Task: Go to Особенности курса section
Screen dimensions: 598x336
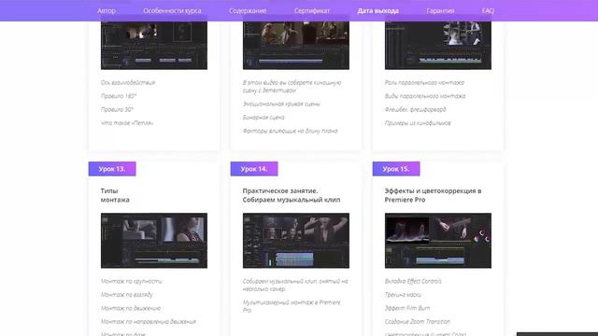Action: point(172,10)
